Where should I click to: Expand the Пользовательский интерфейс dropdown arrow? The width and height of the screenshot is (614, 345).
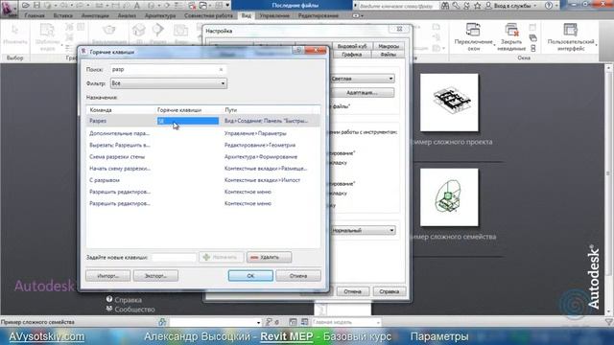[x=597, y=45]
